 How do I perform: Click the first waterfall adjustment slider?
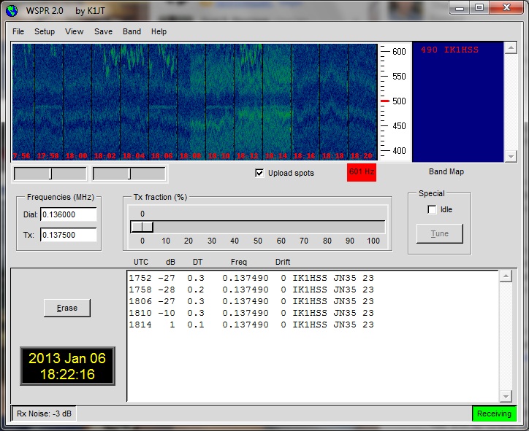[x=50, y=174]
